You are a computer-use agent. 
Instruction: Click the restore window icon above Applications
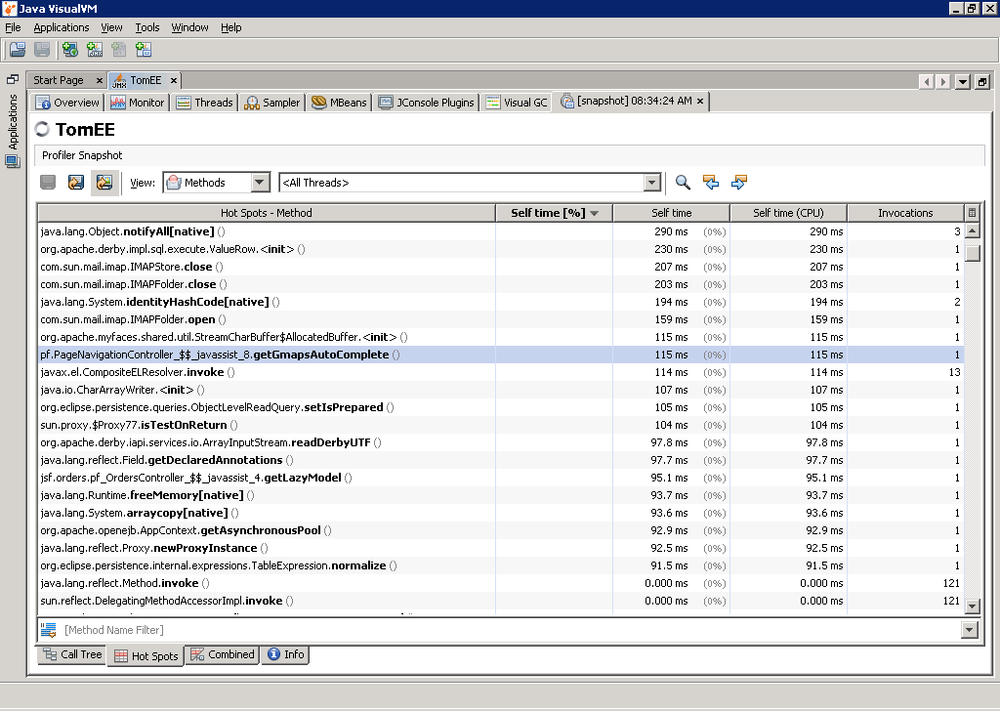pyautogui.click(x=12, y=79)
